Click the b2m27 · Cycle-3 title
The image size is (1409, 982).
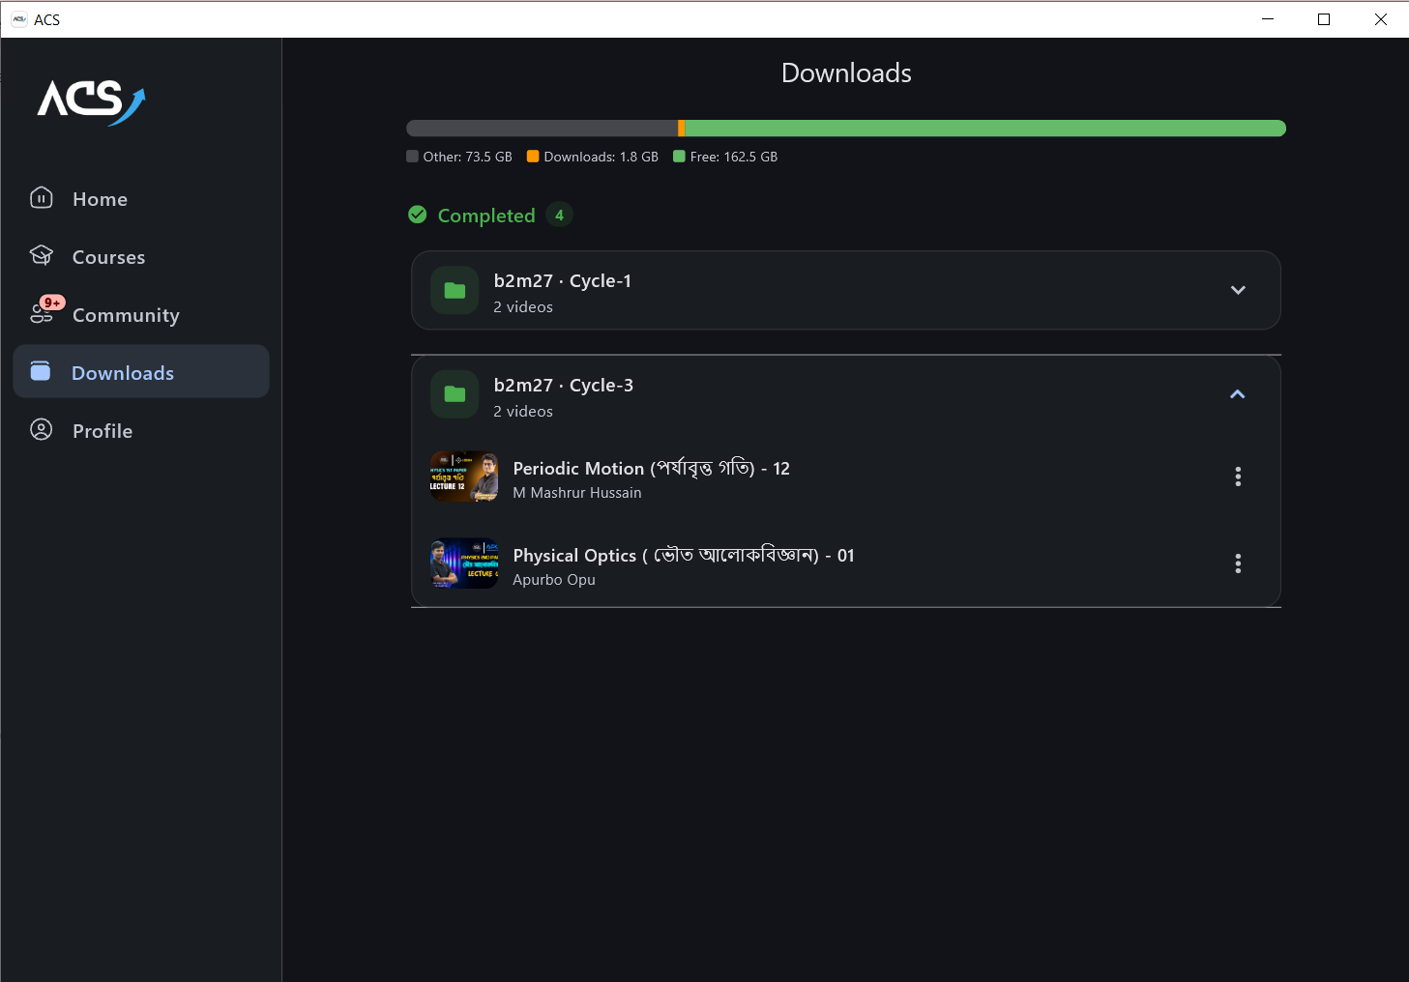tap(564, 385)
